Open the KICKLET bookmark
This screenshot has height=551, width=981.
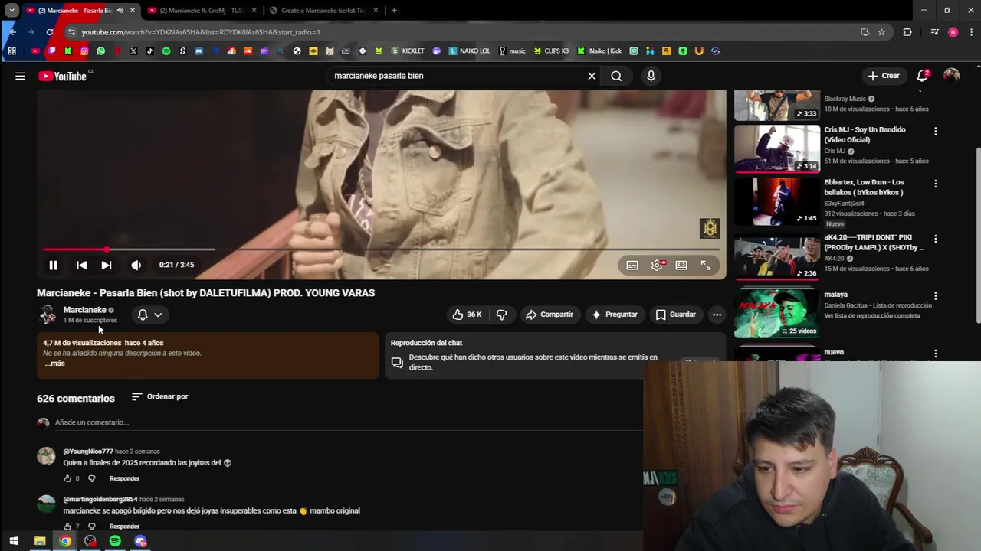[408, 51]
